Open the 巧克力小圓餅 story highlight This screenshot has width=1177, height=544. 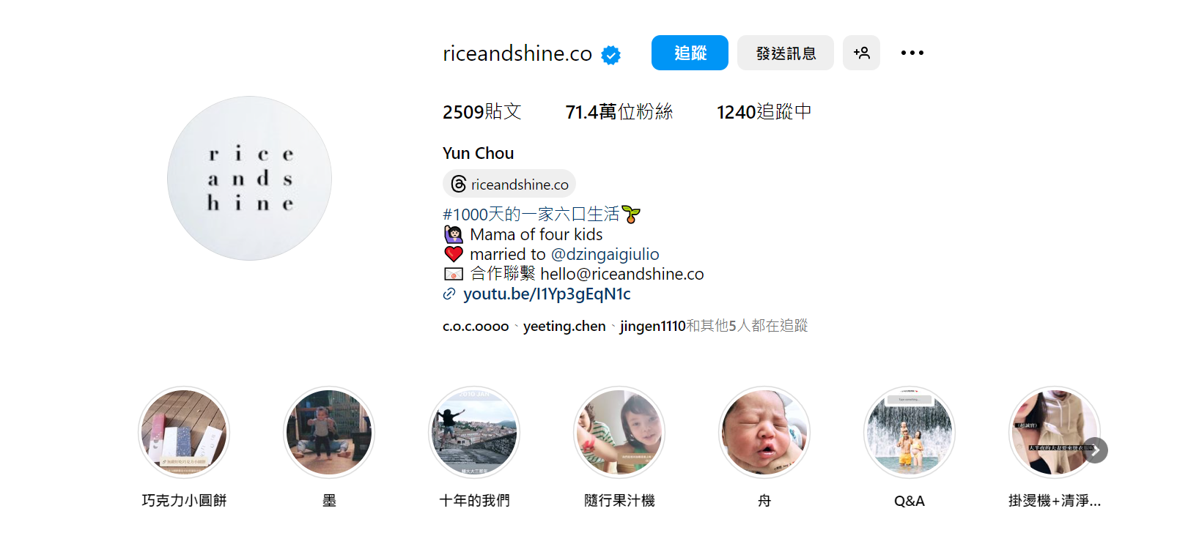pos(184,432)
